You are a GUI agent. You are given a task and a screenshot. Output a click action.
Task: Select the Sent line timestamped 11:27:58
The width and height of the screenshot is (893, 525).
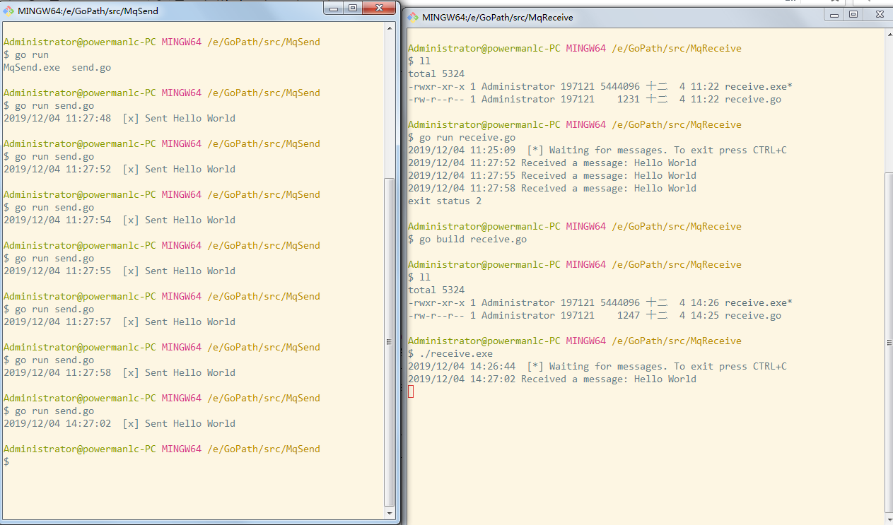(119, 372)
